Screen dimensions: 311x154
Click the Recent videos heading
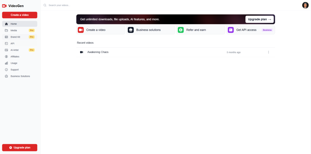coord(85,43)
